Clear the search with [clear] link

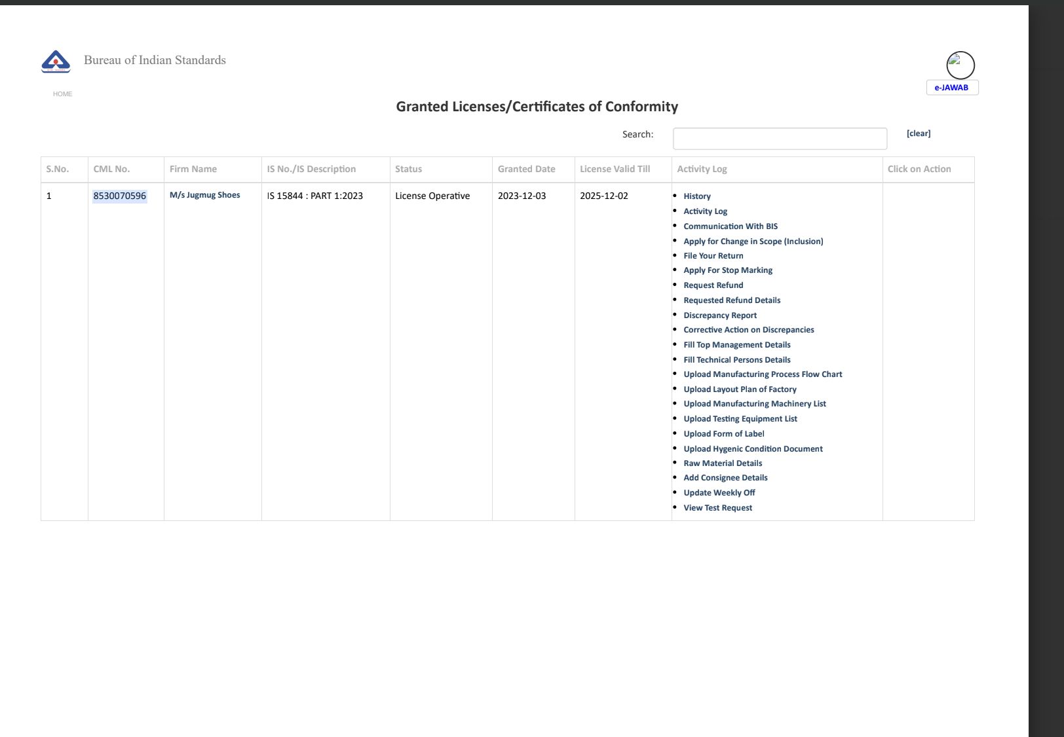pyautogui.click(x=919, y=134)
